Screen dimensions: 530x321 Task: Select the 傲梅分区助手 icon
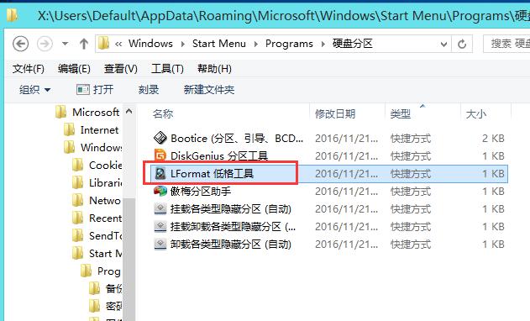coord(160,191)
